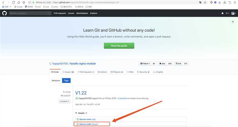Click the scissors screenshot tool icon
The image size is (238, 127).
(225, 3)
